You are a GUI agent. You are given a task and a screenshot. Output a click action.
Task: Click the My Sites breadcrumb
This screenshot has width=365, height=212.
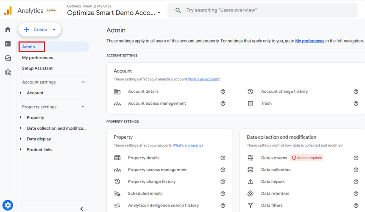[x=104, y=6]
